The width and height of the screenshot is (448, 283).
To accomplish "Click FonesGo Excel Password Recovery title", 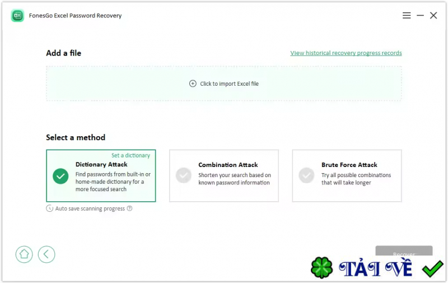I will (75, 16).
